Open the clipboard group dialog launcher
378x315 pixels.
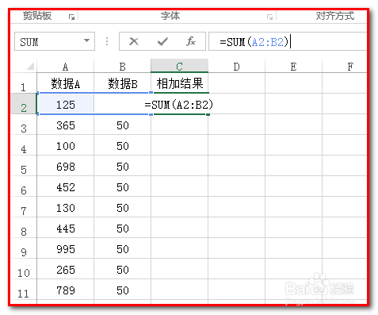(x=71, y=17)
